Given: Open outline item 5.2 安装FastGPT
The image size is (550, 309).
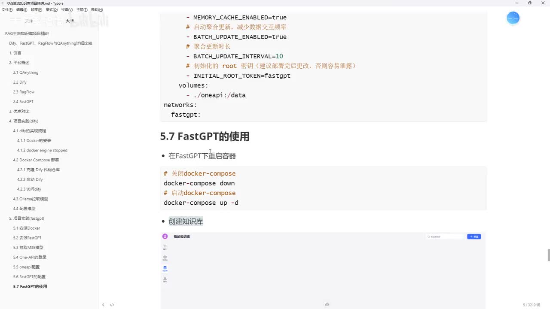Looking at the screenshot, I should click(27, 238).
